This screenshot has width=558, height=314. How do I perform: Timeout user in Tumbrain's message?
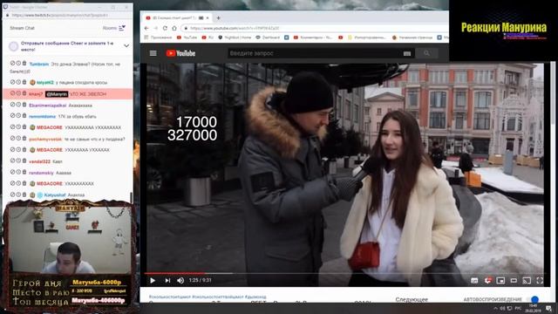point(18,64)
